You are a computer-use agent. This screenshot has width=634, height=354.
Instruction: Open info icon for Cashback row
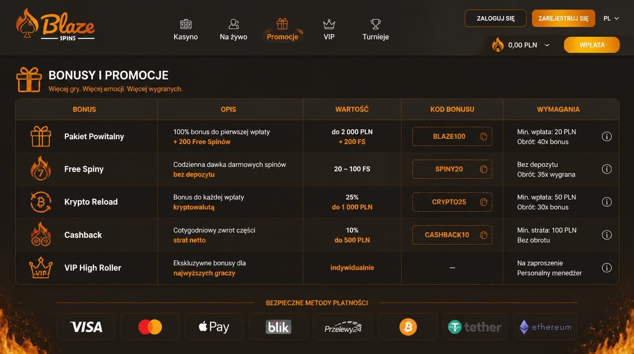[x=607, y=235]
